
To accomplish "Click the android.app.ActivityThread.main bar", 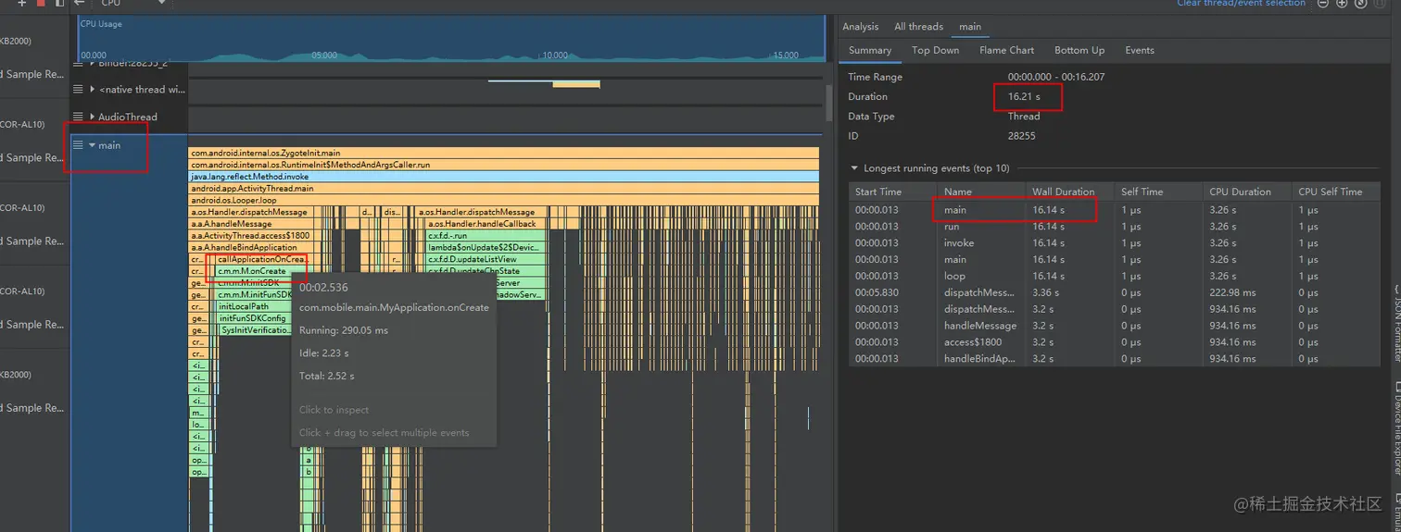I will pyautogui.click(x=504, y=189).
